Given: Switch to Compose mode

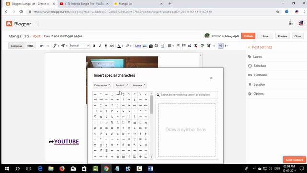Looking at the screenshot, I should point(16,46).
